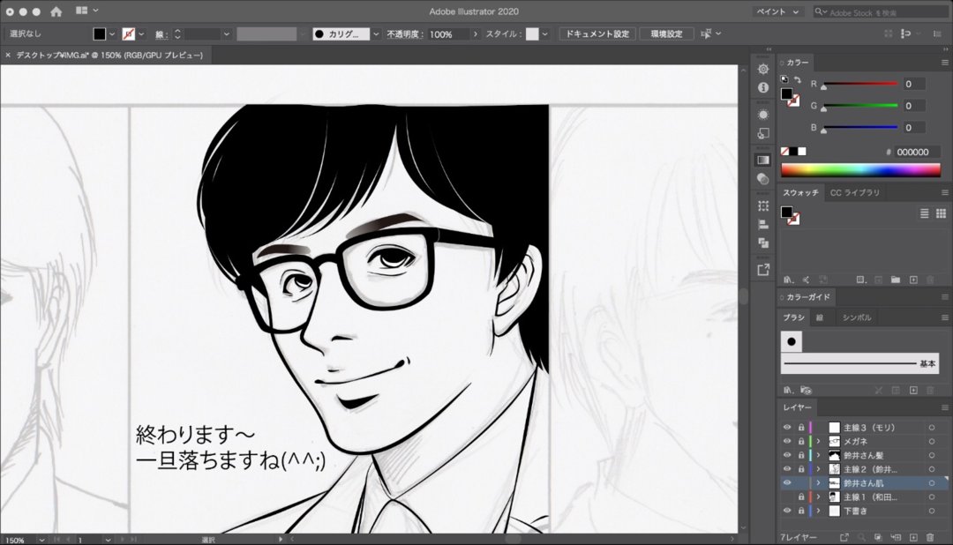Open the zoom level 150% dropdown

[x=41, y=540]
